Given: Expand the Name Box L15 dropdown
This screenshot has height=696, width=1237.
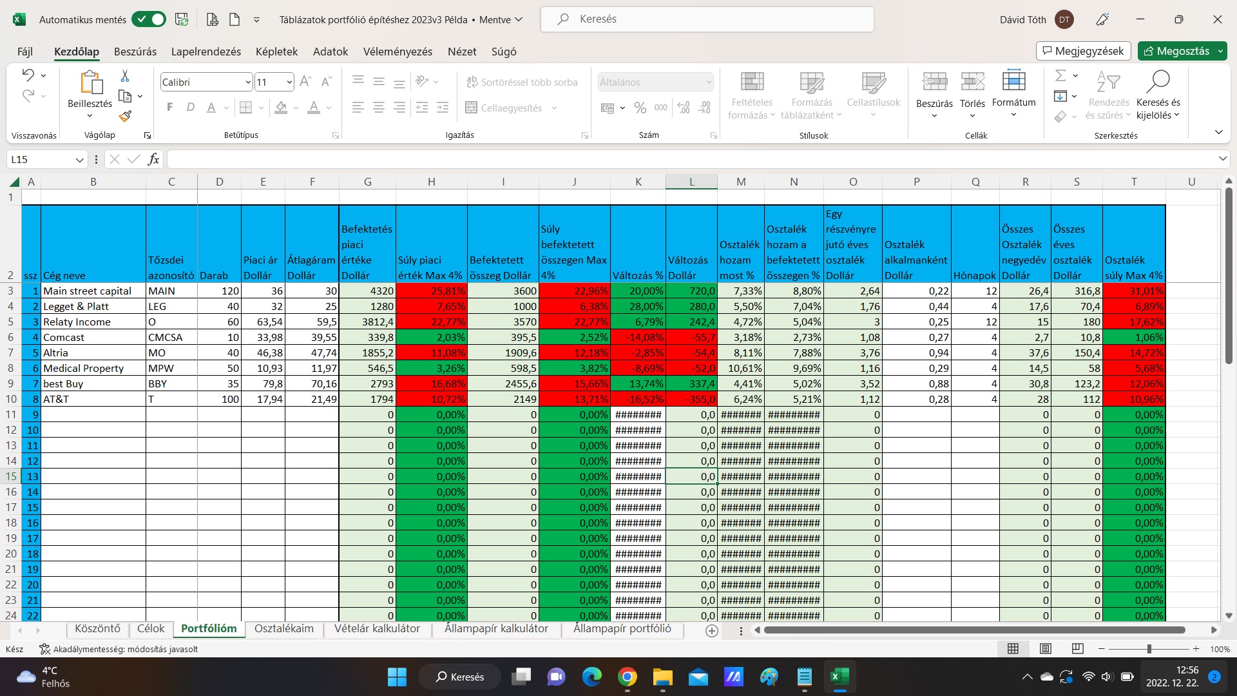Looking at the screenshot, I should [x=79, y=160].
